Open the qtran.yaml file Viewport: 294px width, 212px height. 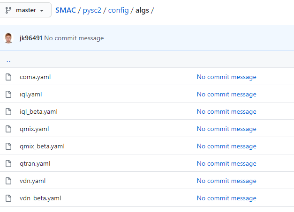pos(35,163)
